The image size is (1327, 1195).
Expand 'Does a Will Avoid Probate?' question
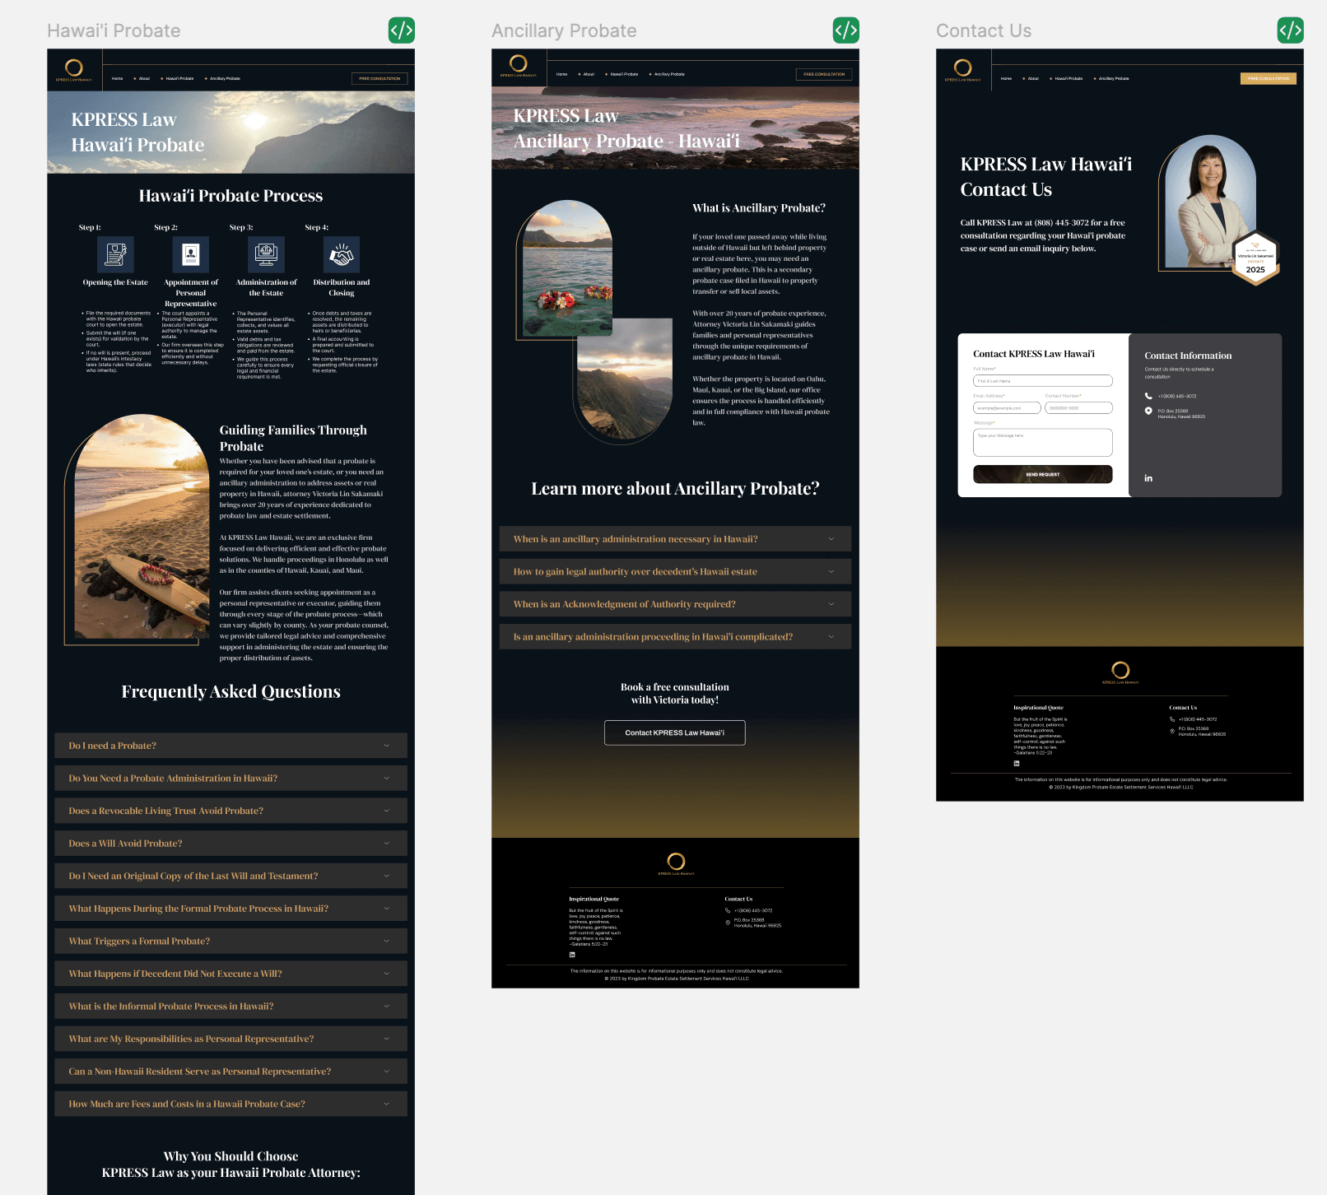tap(230, 843)
